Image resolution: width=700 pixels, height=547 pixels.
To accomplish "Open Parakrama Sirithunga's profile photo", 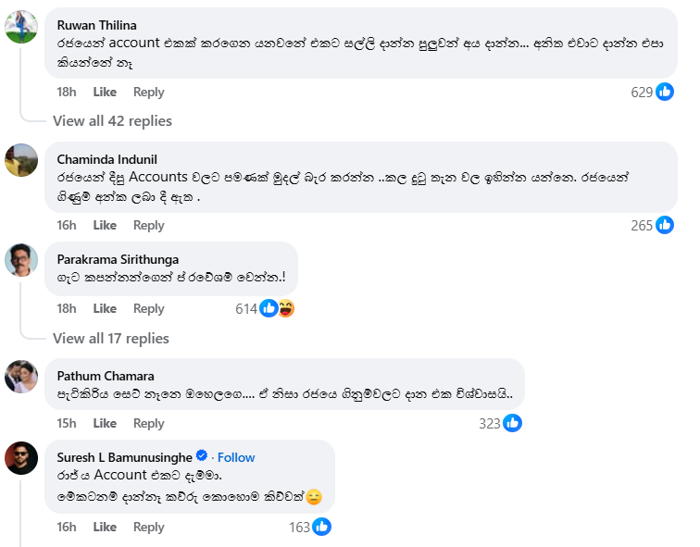I will coord(21,259).
